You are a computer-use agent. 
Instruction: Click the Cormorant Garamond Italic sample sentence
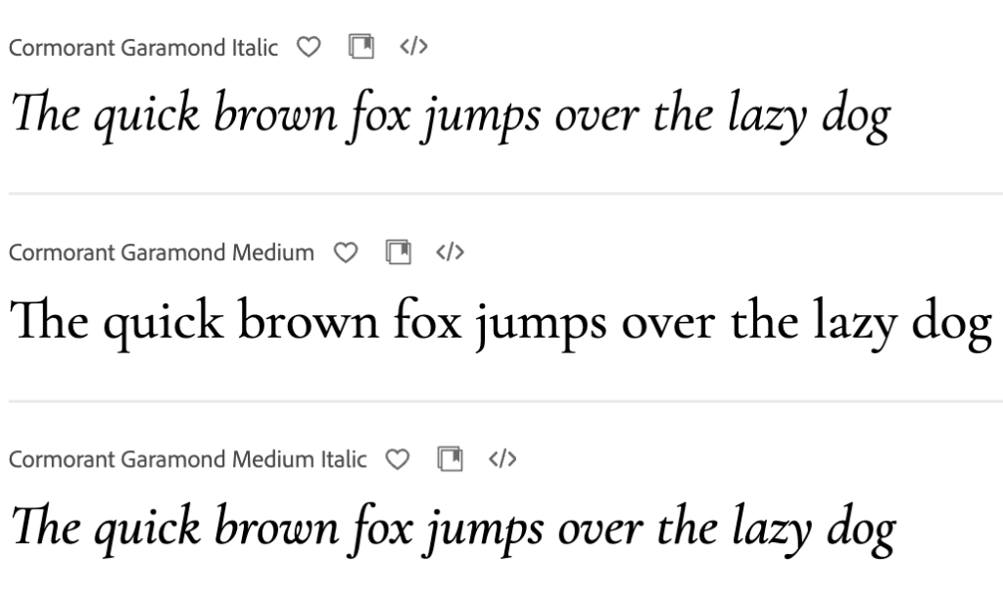click(x=450, y=116)
